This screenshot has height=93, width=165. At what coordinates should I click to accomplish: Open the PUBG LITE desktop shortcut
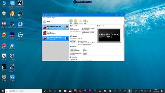[4, 25]
